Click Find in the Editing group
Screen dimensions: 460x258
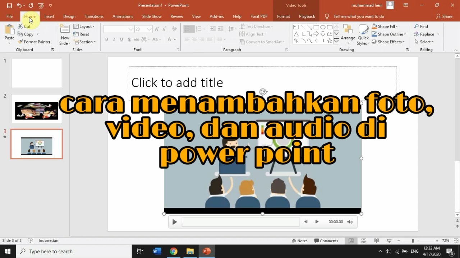click(x=421, y=27)
